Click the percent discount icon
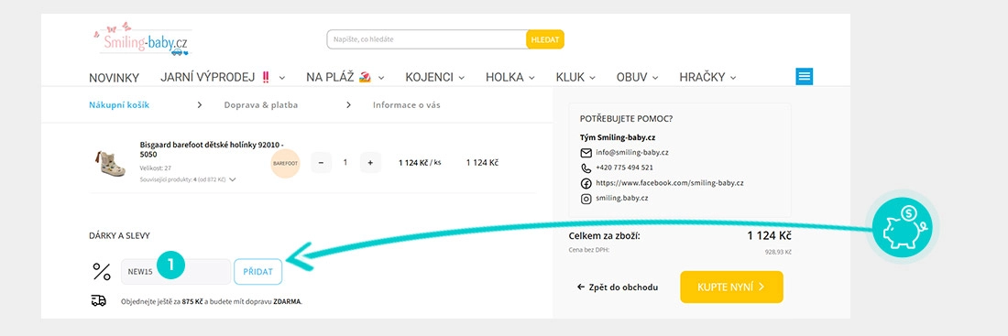The image size is (1008, 336). 102,272
